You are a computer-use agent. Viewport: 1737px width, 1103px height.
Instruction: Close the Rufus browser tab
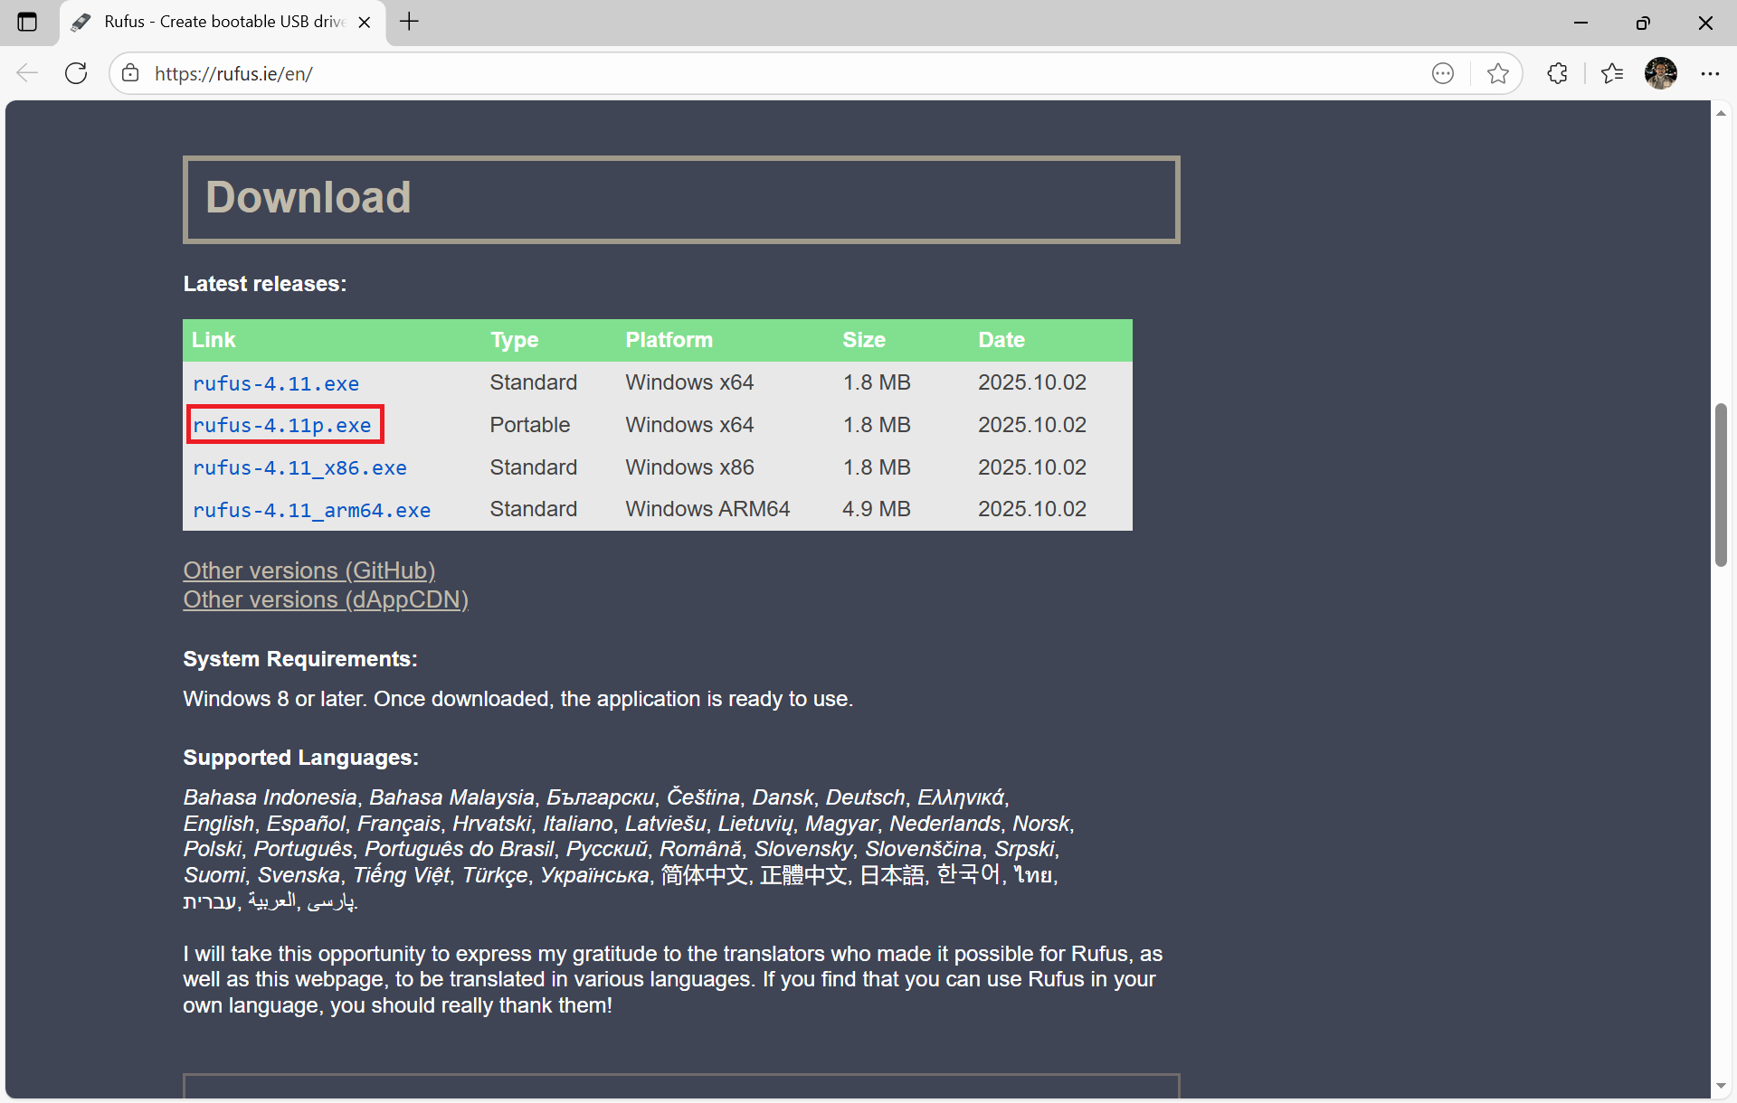[x=365, y=23]
